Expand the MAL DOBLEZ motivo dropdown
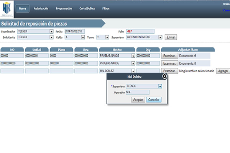This screenshot has width=230, height=153. 133,71
